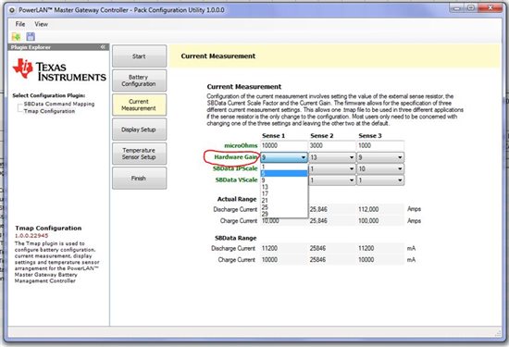The width and height of the screenshot is (509, 347).
Task: Click Sense 3 microOhms field 1000
Action: [x=380, y=145]
